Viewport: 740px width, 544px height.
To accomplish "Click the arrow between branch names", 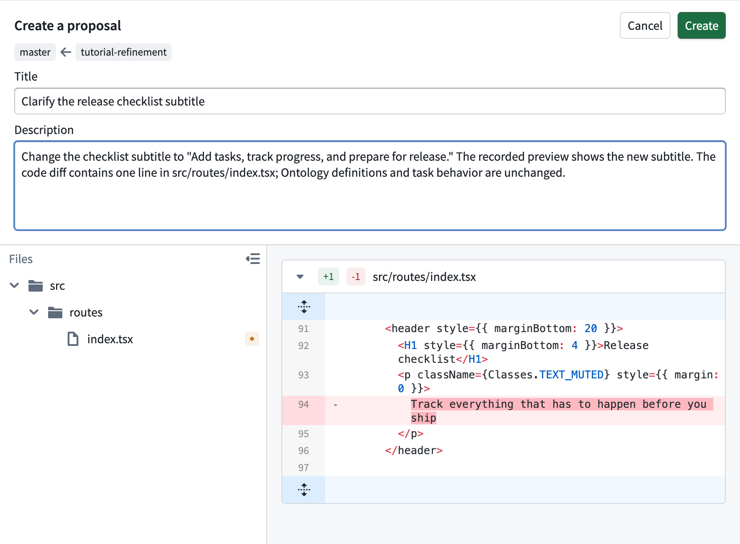I will [x=66, y=52].
